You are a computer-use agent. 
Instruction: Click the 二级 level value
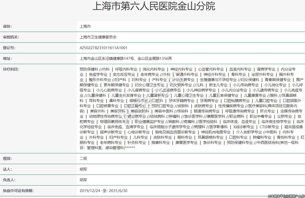[x=83, y=159]
